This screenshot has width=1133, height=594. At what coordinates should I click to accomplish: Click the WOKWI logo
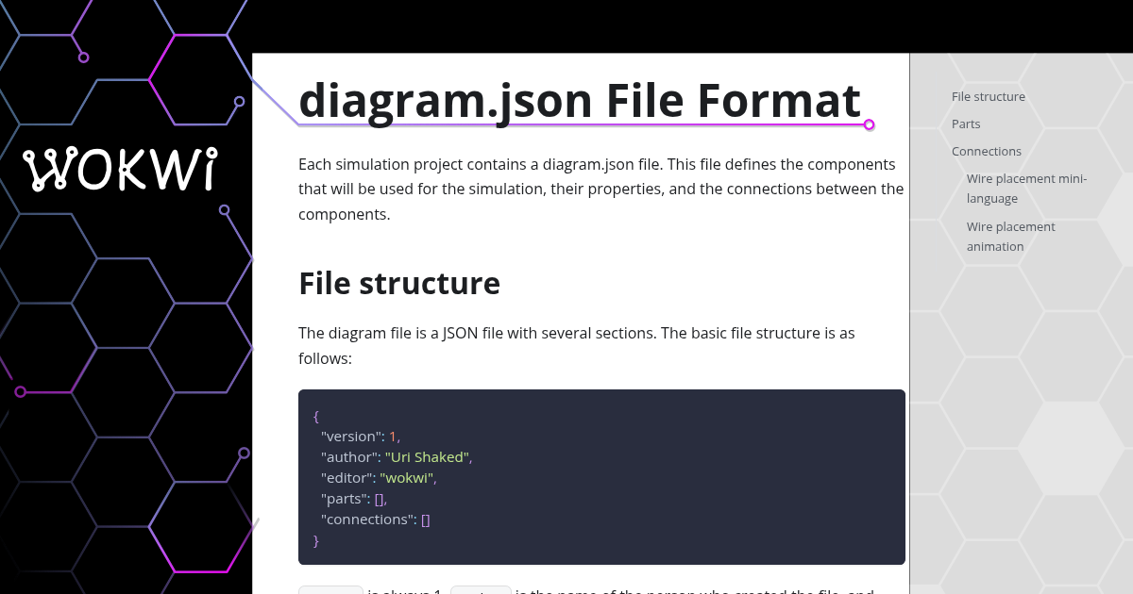tap(121, 170)
